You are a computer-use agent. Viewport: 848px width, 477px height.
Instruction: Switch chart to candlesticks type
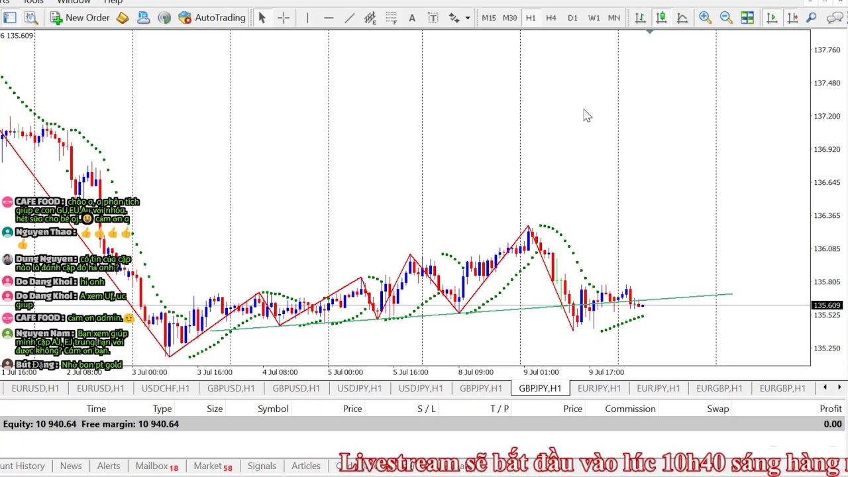pos(661,18)
